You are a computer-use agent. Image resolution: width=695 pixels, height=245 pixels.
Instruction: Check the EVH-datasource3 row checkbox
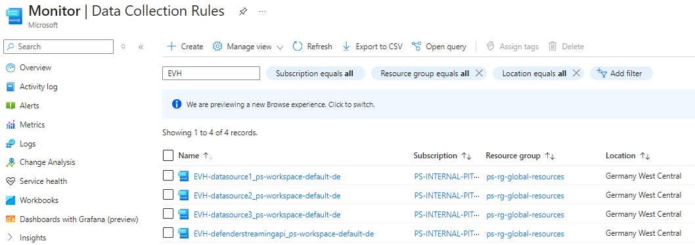168,214
